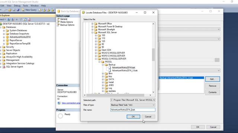
Task: Collapse the Backup folder in file tree
Action: 103,65
